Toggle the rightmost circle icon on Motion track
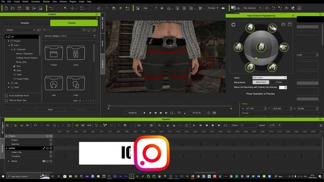324x182 pixels. tap(51, 161)
